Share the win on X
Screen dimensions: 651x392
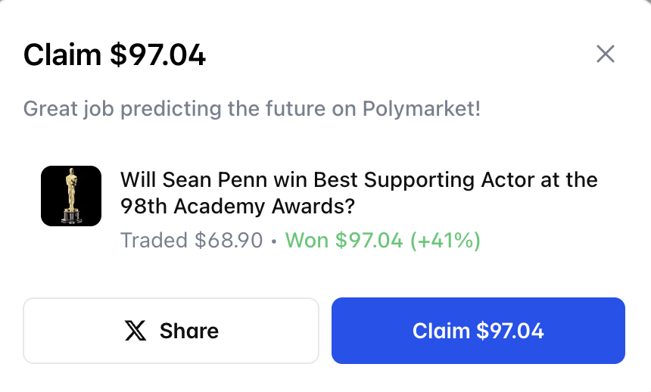coord(171,331)
